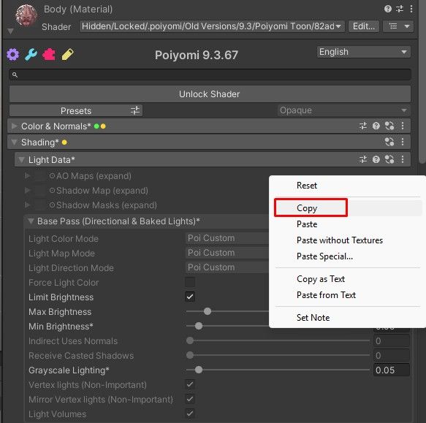Adjust the Max Brightness slider handle
Image resolution: width=426 pixels, height=423 pixels.
point(208,311)
